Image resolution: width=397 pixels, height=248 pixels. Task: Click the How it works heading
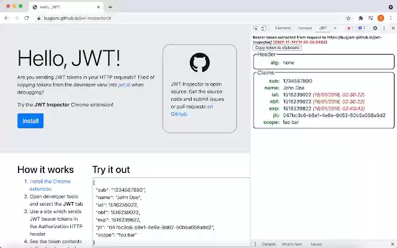coord(45,169)
